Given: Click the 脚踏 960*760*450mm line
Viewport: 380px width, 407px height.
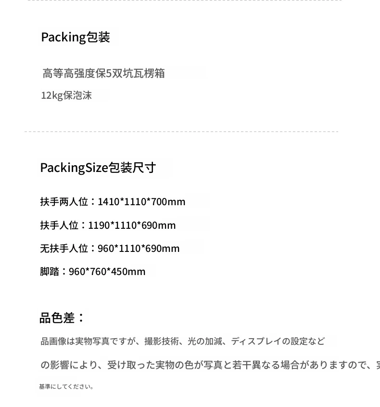Looking at the screenshot, I should pos(92,272).
